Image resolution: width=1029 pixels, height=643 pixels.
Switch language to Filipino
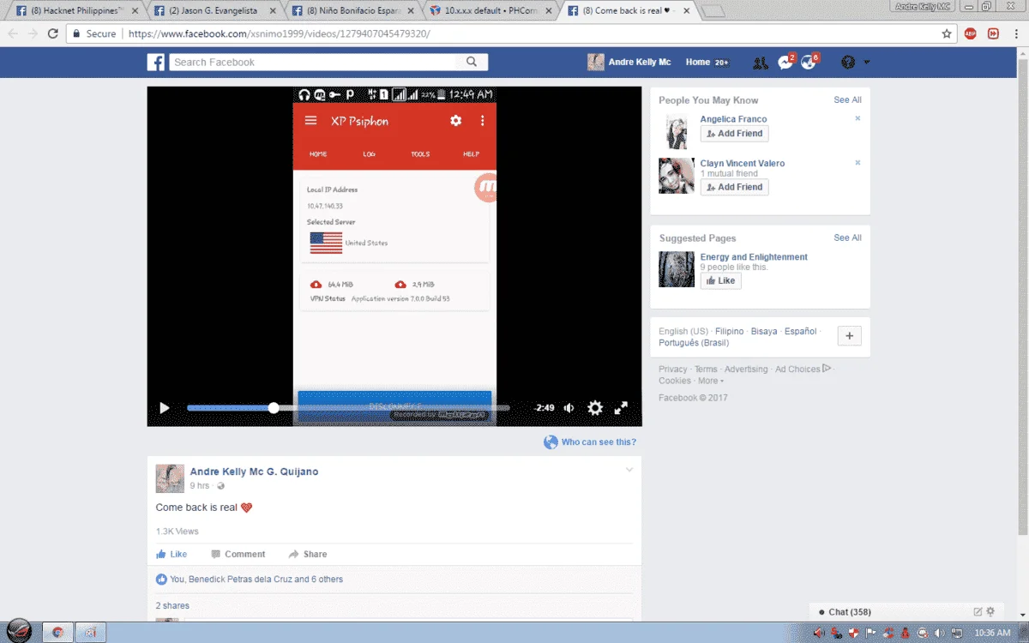pos(729,331)
